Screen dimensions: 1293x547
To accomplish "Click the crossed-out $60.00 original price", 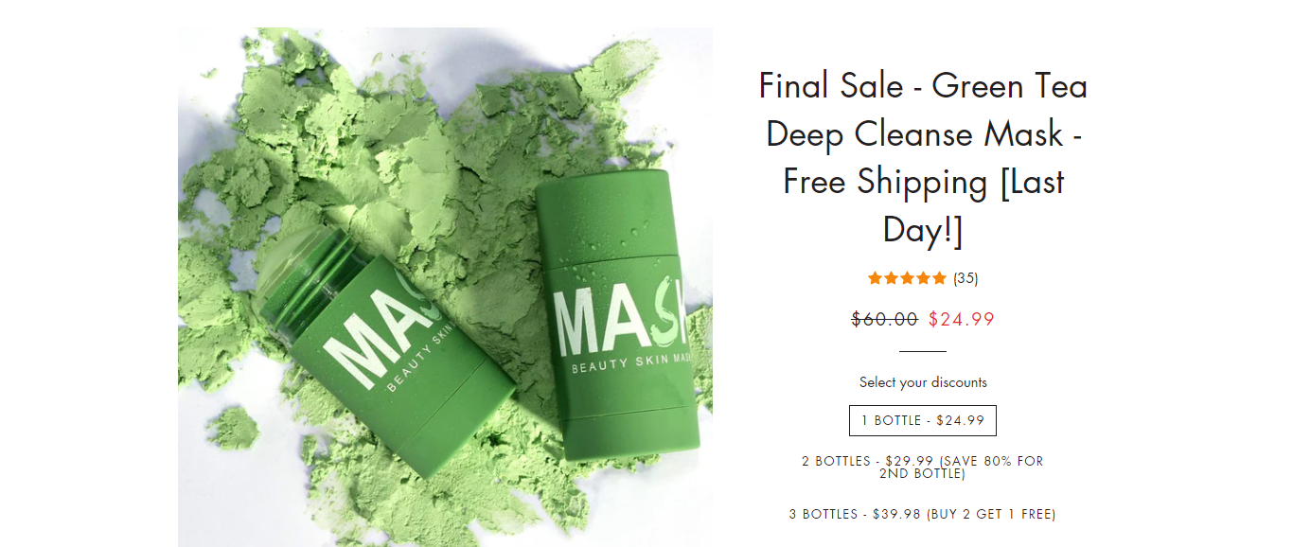I will pos(885,319).
